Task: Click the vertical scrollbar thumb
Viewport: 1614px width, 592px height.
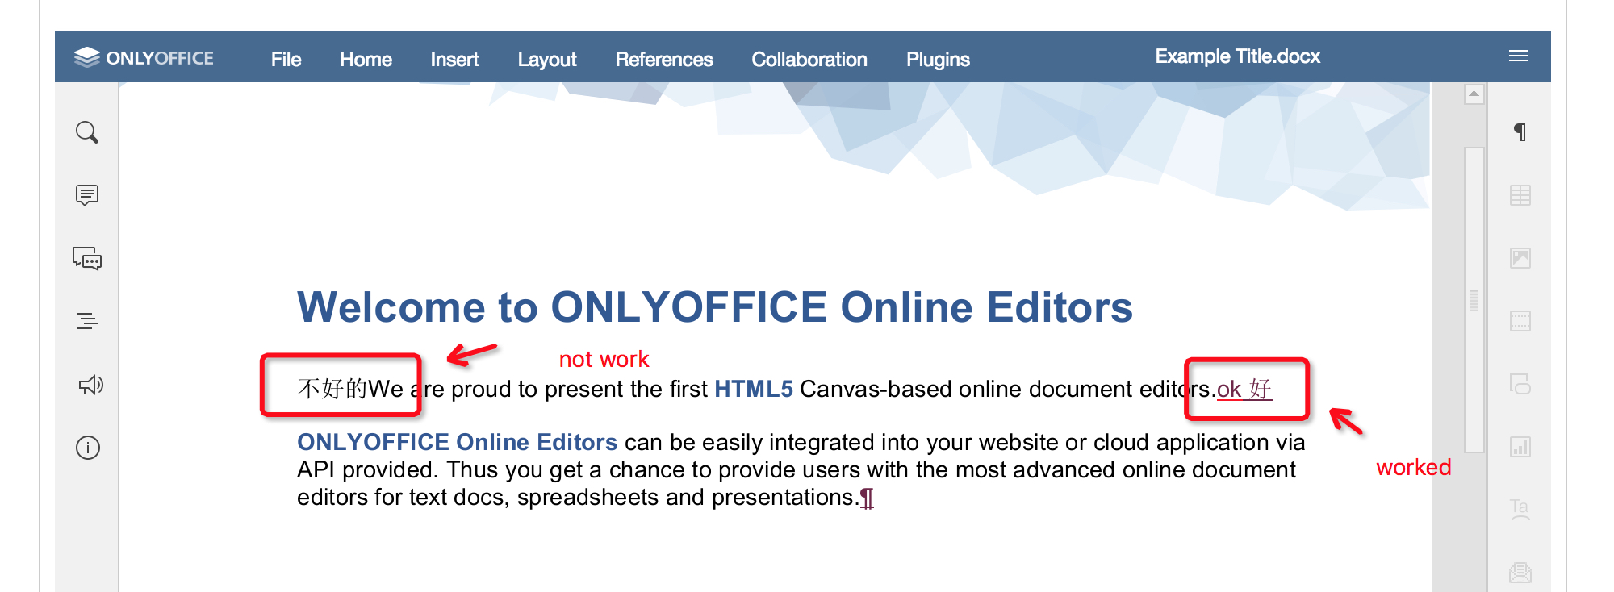Action: (x=1474, y=300)
